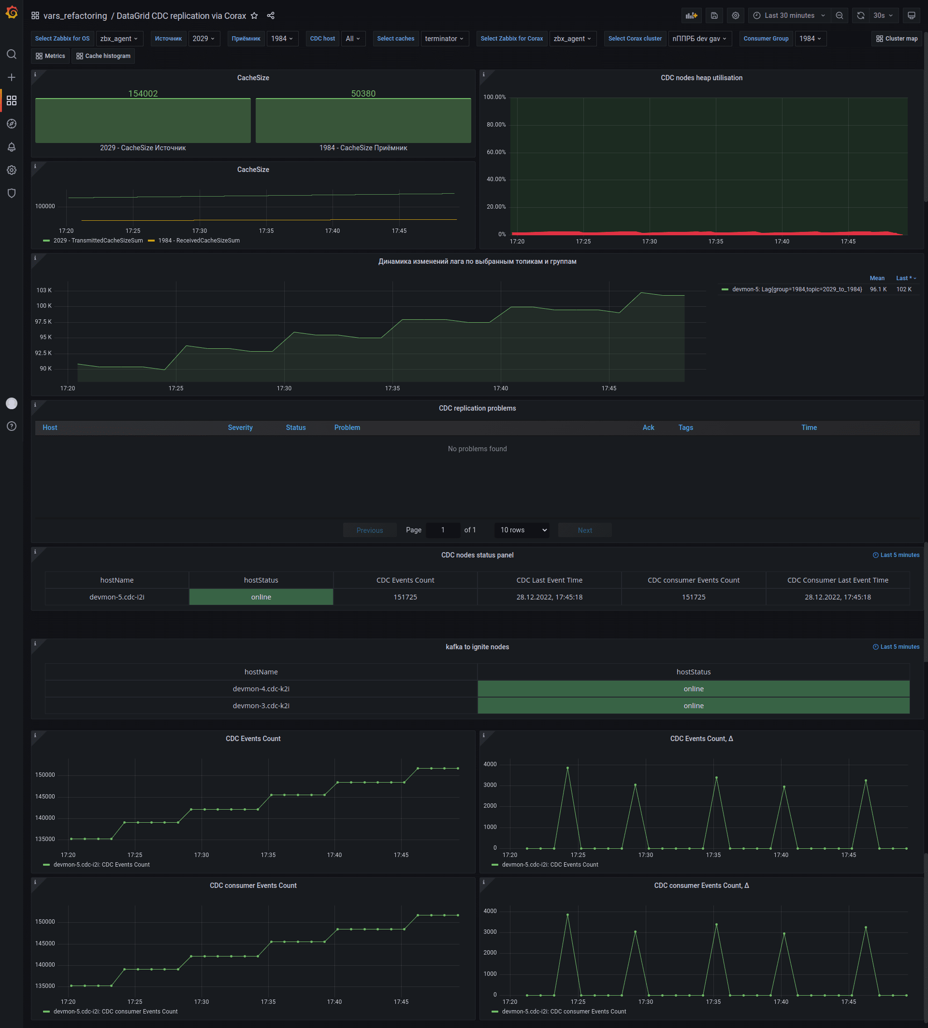Viewport: 928px width, 1028px height.
Task: Open the Select Zabbix for OS zbx_agent dropdown
Action: click(119, 39)
